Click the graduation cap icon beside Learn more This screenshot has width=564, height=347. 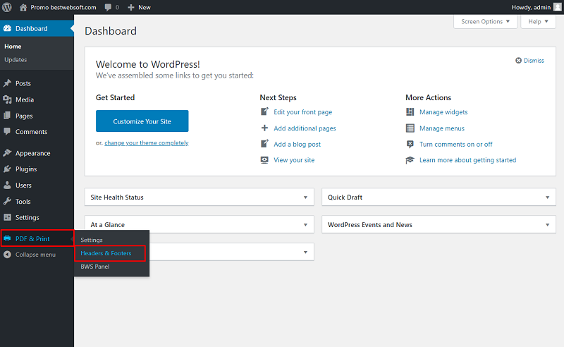pyautogui.click(x=410, y=160)
